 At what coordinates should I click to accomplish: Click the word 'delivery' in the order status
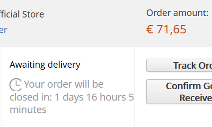point(64,65)
